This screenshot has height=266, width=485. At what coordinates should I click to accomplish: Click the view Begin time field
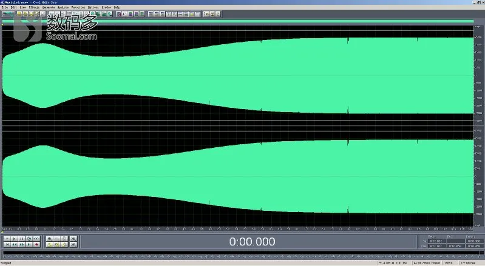tap(437, 246)
